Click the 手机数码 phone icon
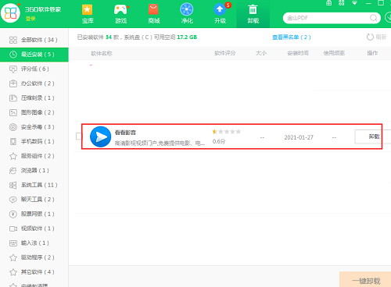 [13, 141]
